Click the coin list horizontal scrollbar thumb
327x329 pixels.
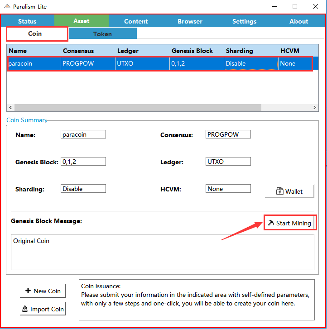tap(138, 107)
